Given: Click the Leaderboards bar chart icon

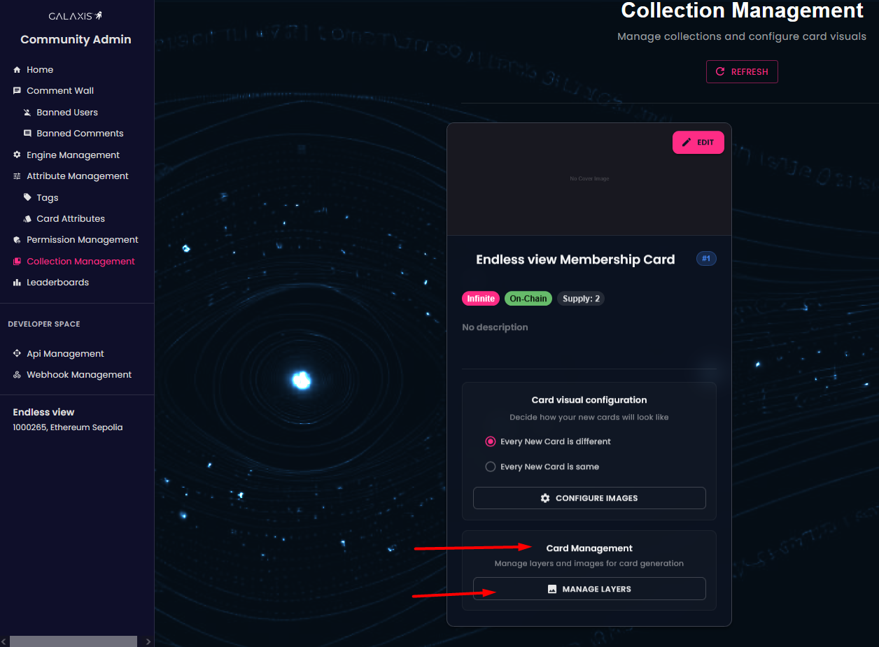Looking at the screenshot, I should [17, 283].
